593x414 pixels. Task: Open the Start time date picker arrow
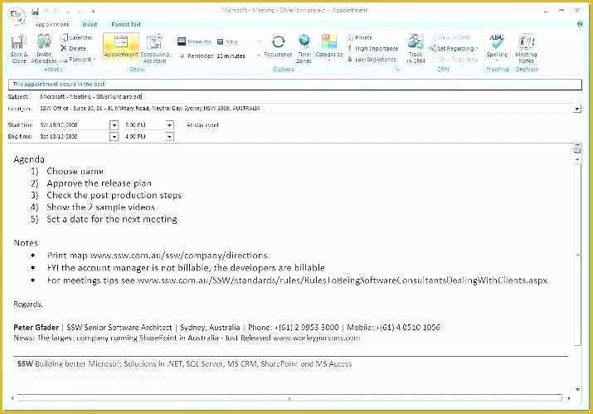point(114,125)
